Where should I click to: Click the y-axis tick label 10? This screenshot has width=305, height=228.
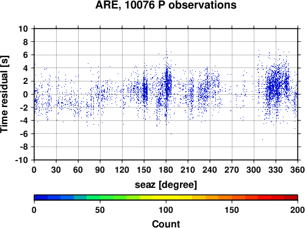pos(23,29)
